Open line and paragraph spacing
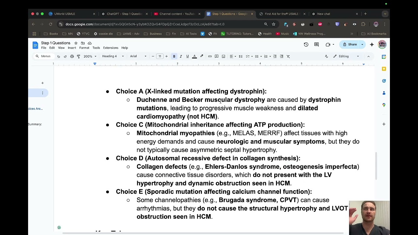The image size is (418, 235). pos(241,56)
